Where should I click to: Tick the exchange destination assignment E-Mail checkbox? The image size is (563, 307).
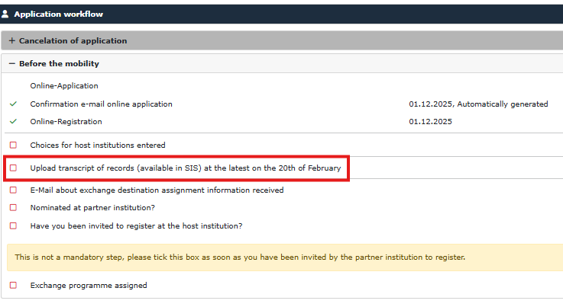[13, 190]
